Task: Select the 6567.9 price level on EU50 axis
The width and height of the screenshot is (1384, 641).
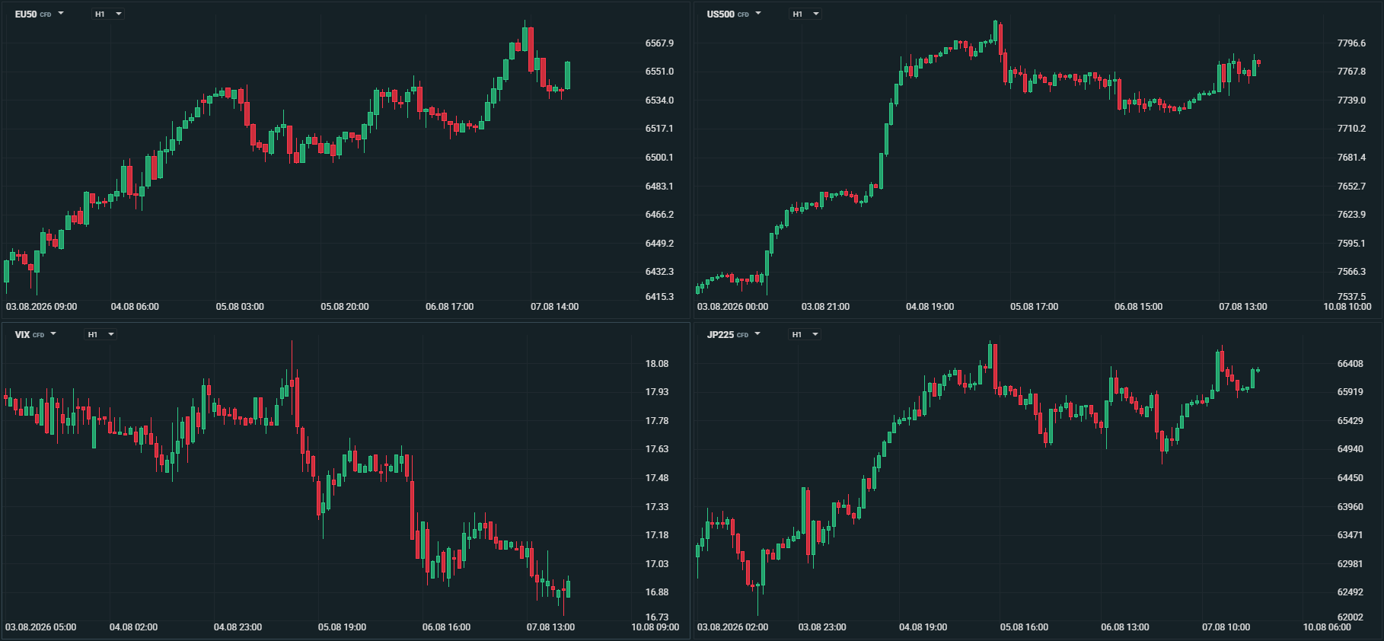Action: 659,43
